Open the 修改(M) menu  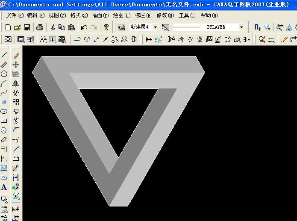click(165, 15)
